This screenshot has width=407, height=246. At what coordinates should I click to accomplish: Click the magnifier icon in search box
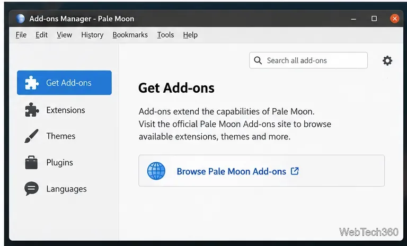click(x=258, y=60)
